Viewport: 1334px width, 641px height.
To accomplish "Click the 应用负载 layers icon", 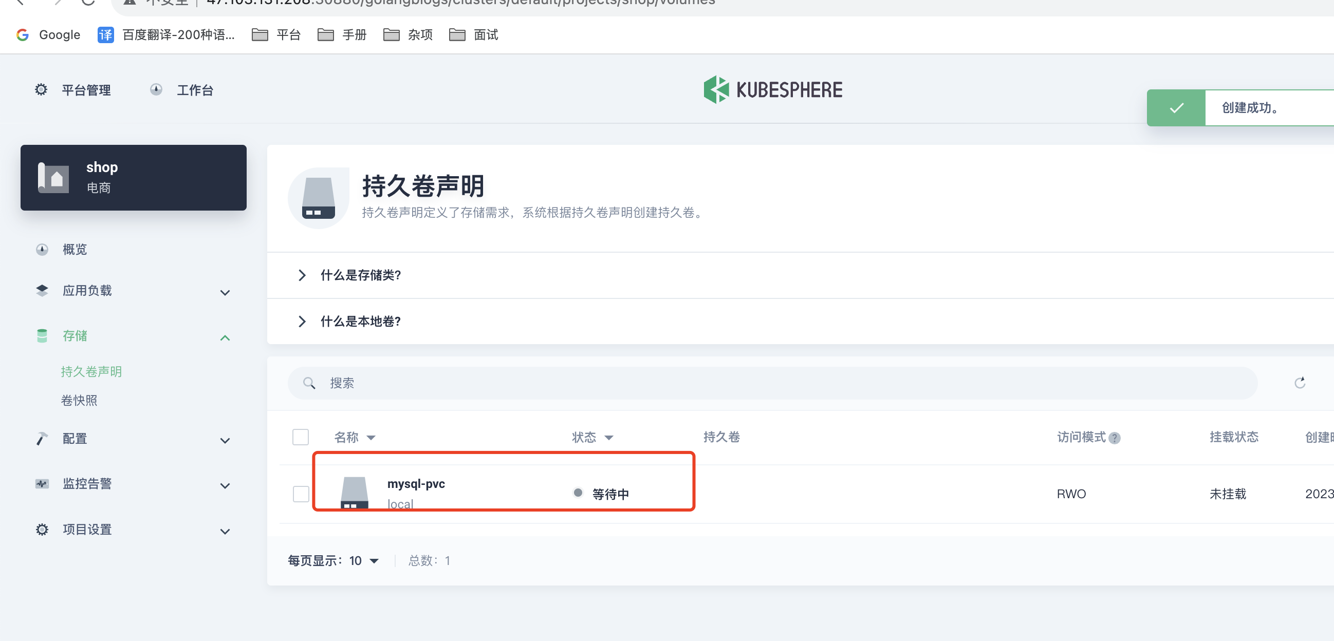I will click(42, 291).
